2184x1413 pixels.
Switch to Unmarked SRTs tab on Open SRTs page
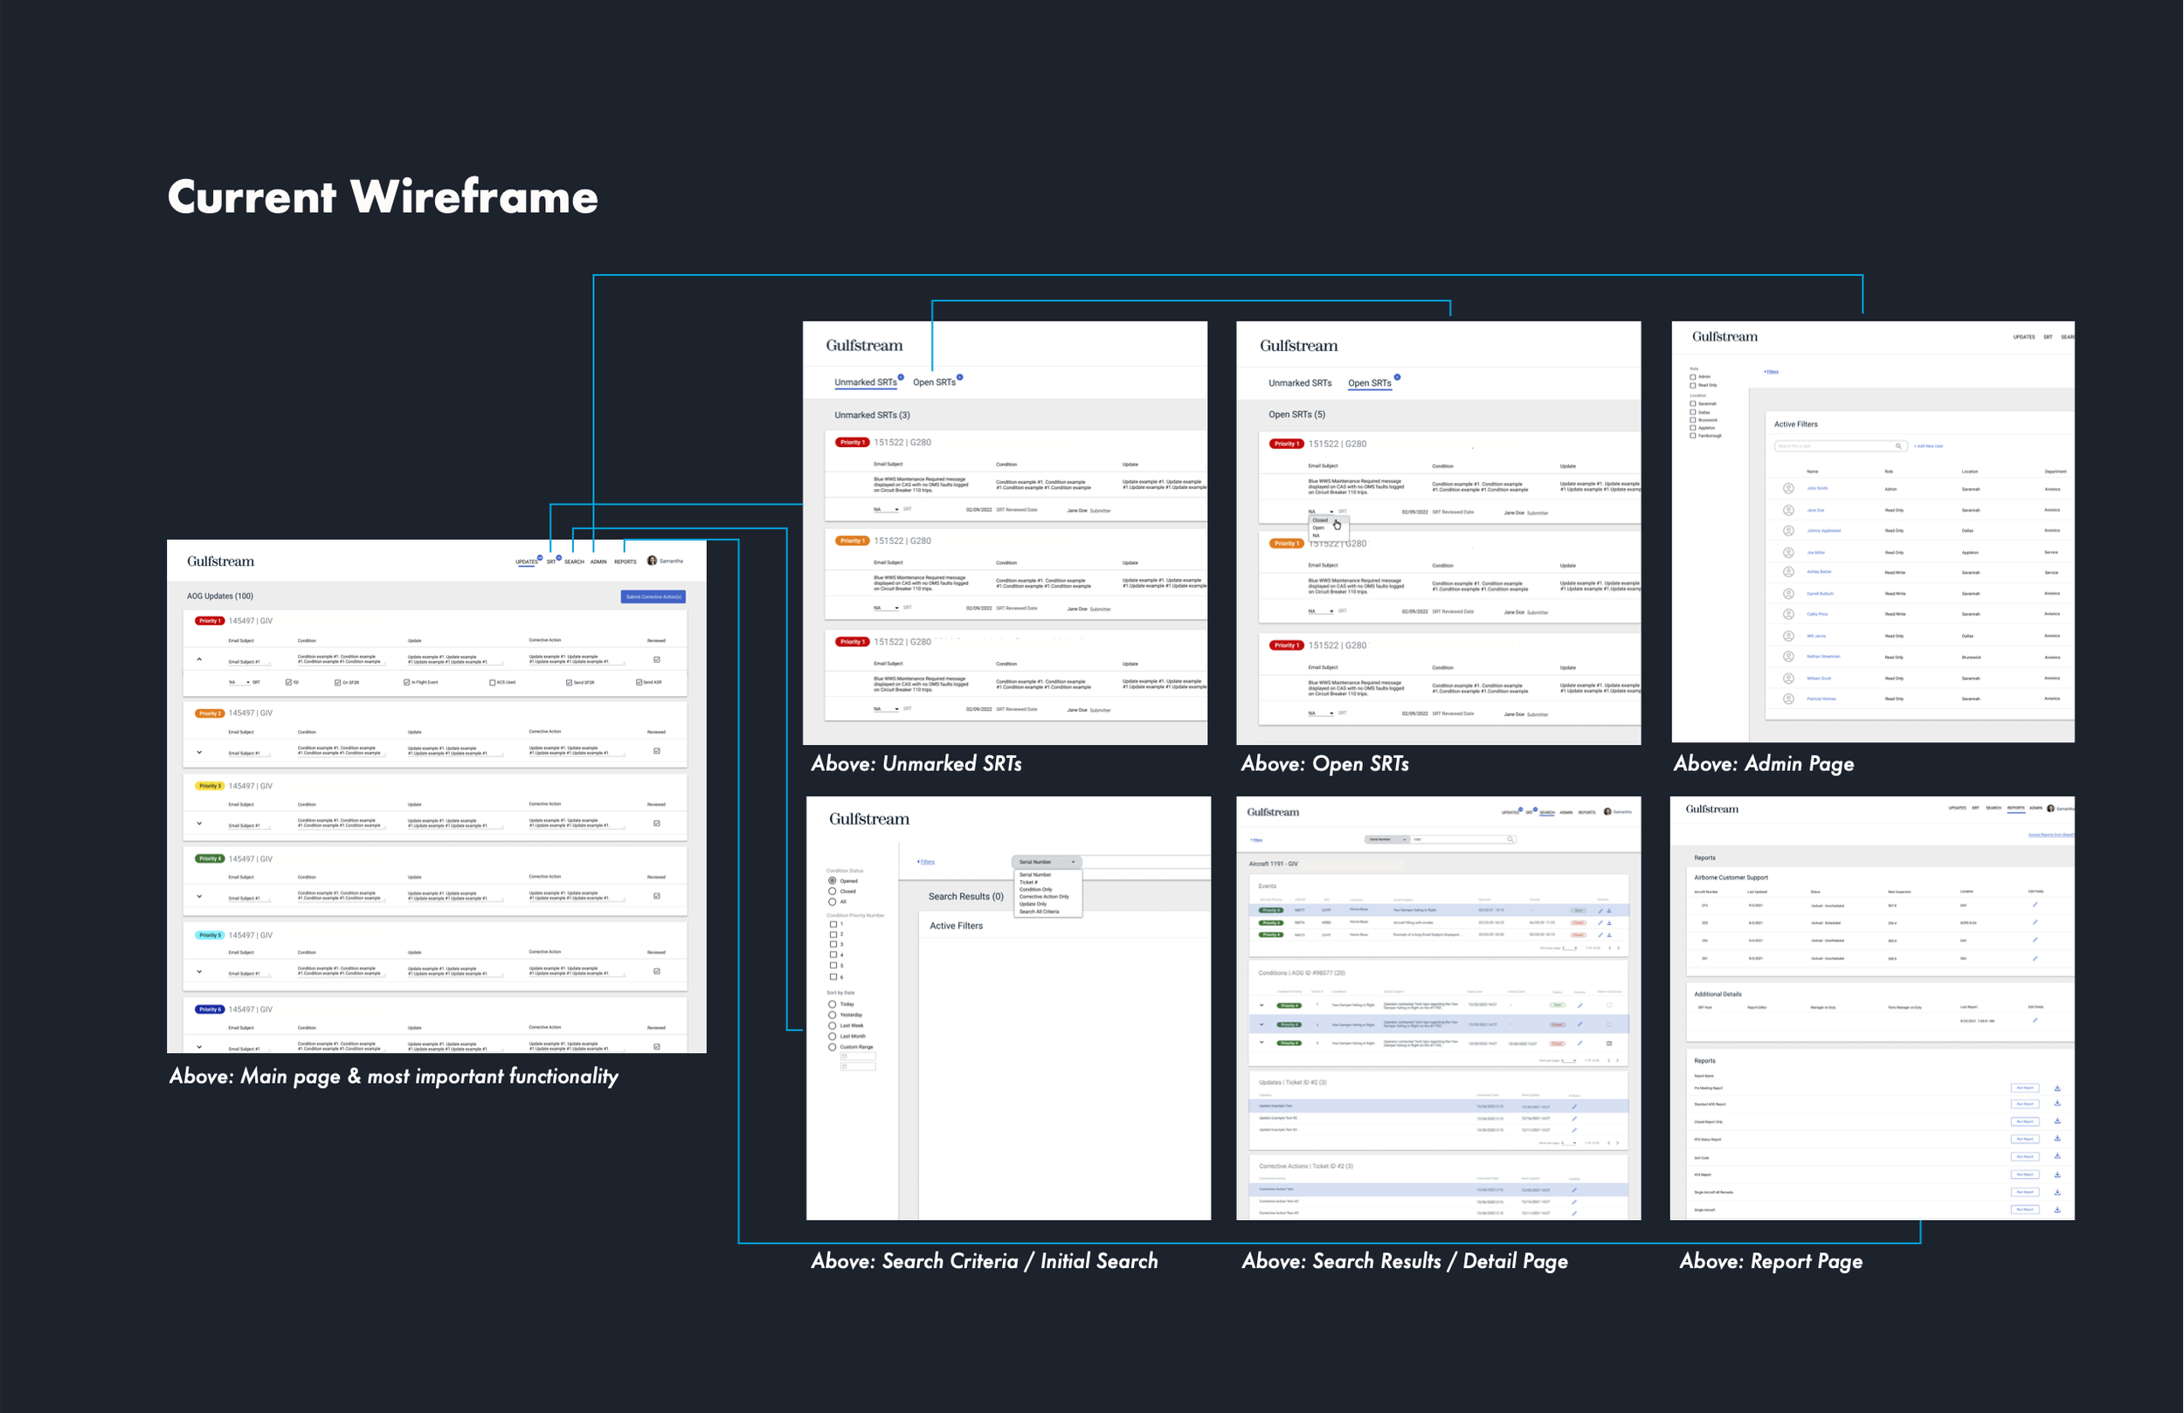point(1299,383)
